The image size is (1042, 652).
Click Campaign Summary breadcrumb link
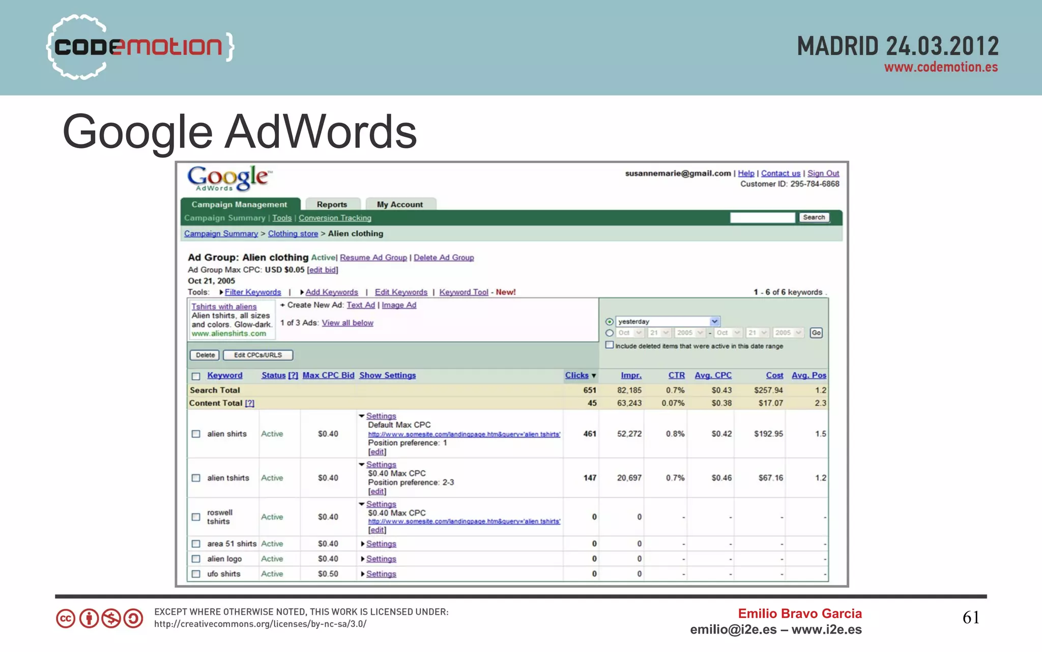(221, 234)
